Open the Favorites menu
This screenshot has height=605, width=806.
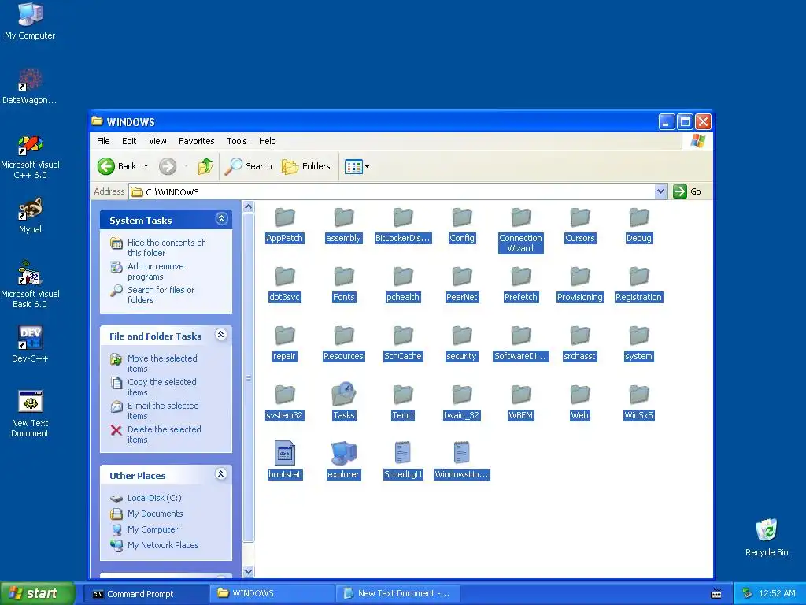[x=196, y=141]
